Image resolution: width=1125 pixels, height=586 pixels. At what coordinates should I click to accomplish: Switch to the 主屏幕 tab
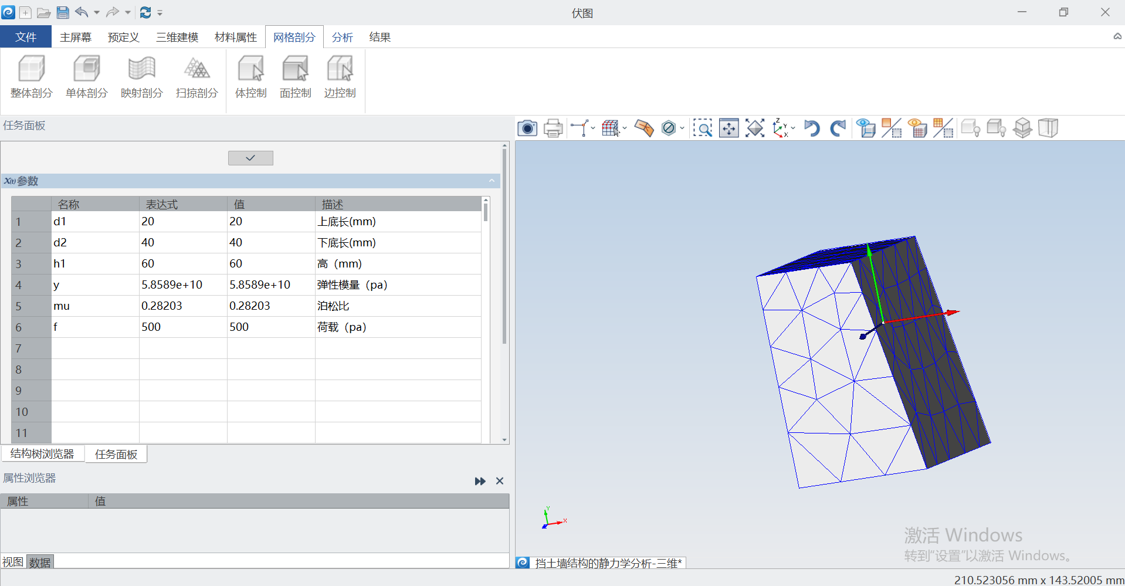point(76,37)
